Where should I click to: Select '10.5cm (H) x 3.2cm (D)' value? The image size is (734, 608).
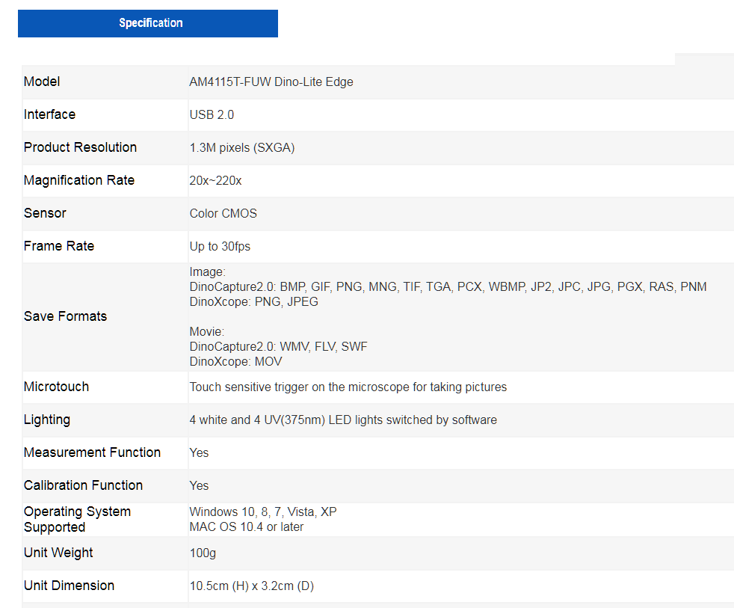coord(251,586)
